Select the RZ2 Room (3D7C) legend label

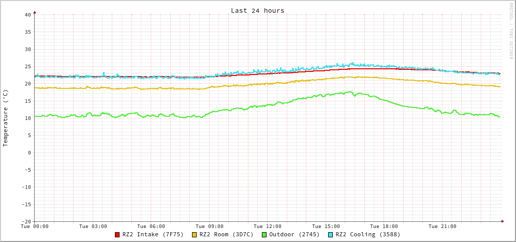click(226, 235)
